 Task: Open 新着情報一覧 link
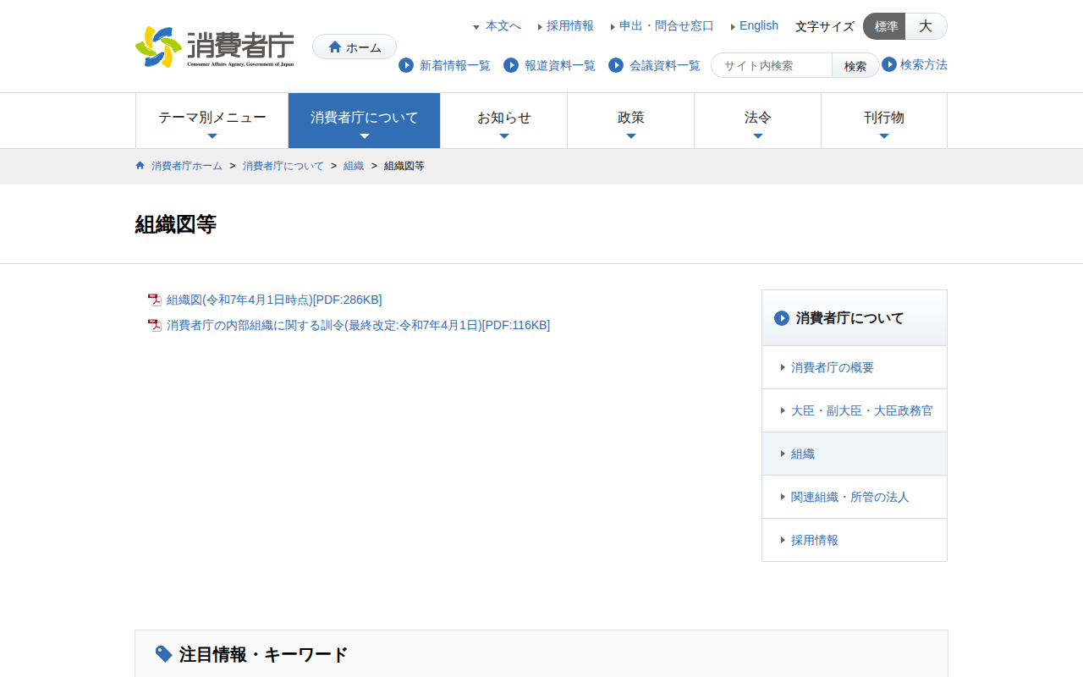(x=455, y=65)
